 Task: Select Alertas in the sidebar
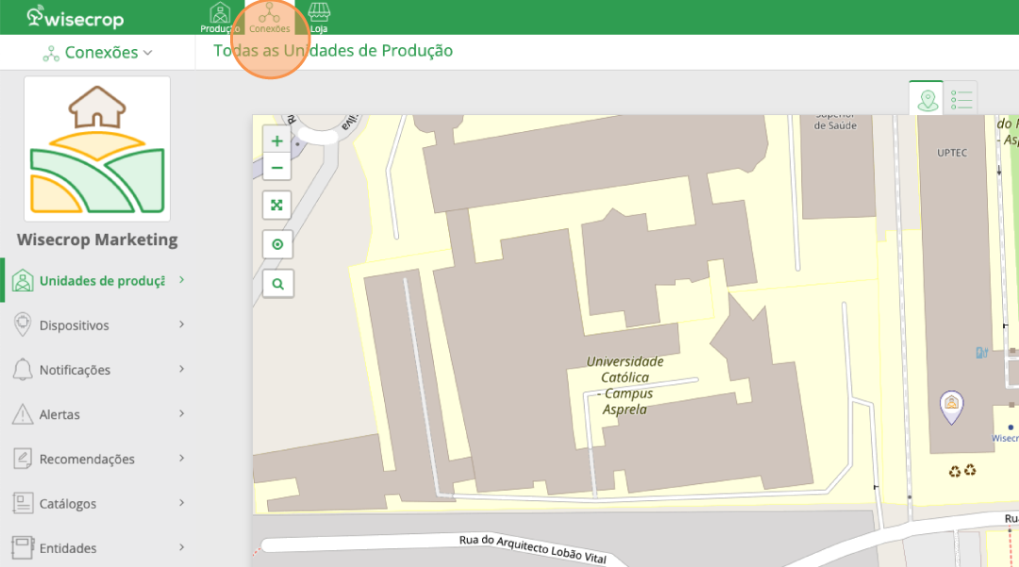(x=59, y=414)
